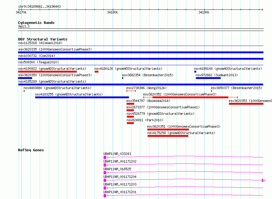This screenshot has height=199, width=272.
Task: Click the esv3544797 red bar
Action: (x=130, y=104)
